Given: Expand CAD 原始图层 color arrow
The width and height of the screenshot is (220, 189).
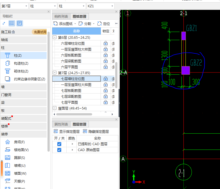Looking at the screenshot, I should [x=72, y=150].
